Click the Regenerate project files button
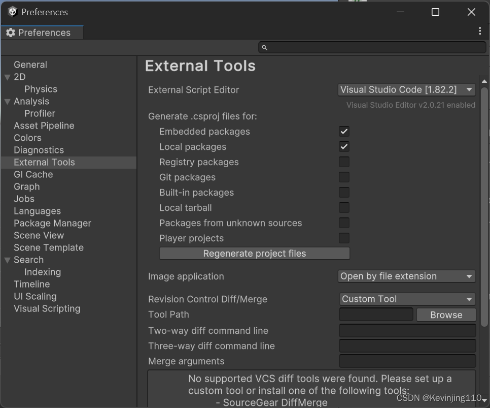The width and height of the screenshot is (490, 408). (x=254, y=254)
